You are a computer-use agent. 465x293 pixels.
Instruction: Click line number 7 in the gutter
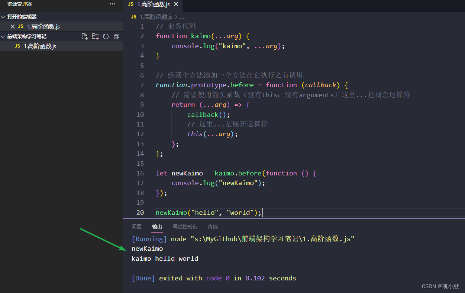click(142, 85)
